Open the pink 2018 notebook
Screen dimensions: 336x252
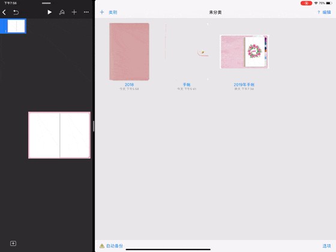129,52
